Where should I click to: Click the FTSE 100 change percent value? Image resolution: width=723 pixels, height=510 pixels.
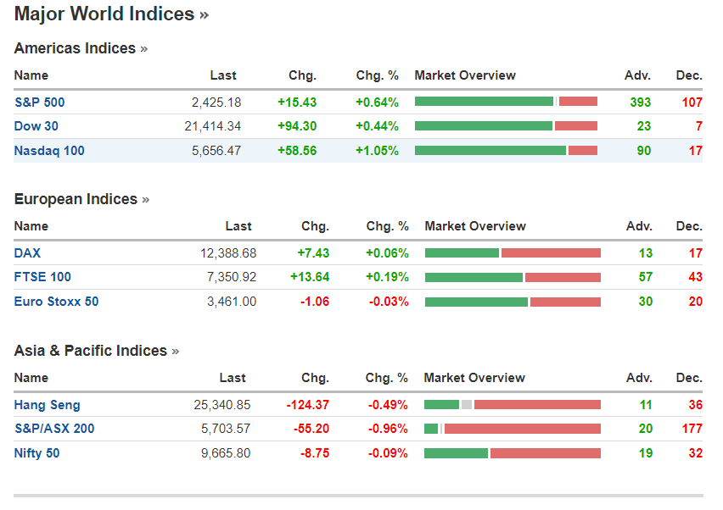[x=387, y=277]
